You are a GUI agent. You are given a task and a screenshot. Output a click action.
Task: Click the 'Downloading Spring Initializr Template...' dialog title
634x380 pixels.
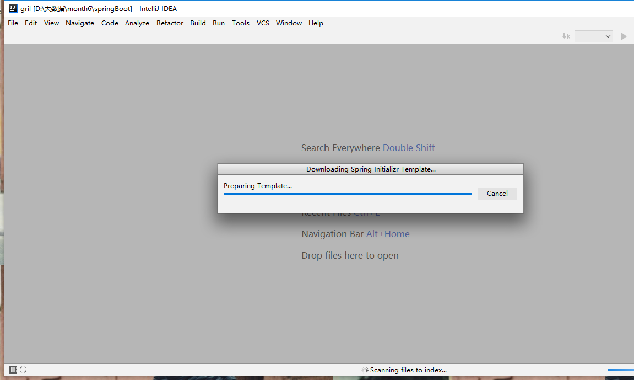(371, 169)
